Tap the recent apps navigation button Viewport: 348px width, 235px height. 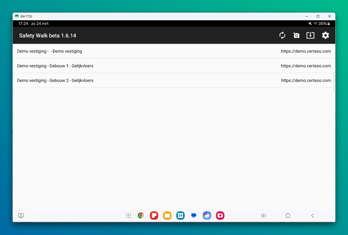[263, 215]
